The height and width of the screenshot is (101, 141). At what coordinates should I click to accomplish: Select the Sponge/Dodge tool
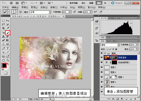click(7, 44)
